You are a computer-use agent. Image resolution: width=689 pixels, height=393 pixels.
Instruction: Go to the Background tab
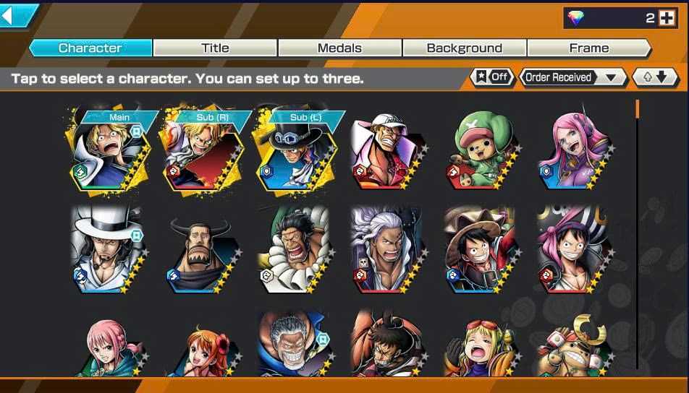(465, 48)
